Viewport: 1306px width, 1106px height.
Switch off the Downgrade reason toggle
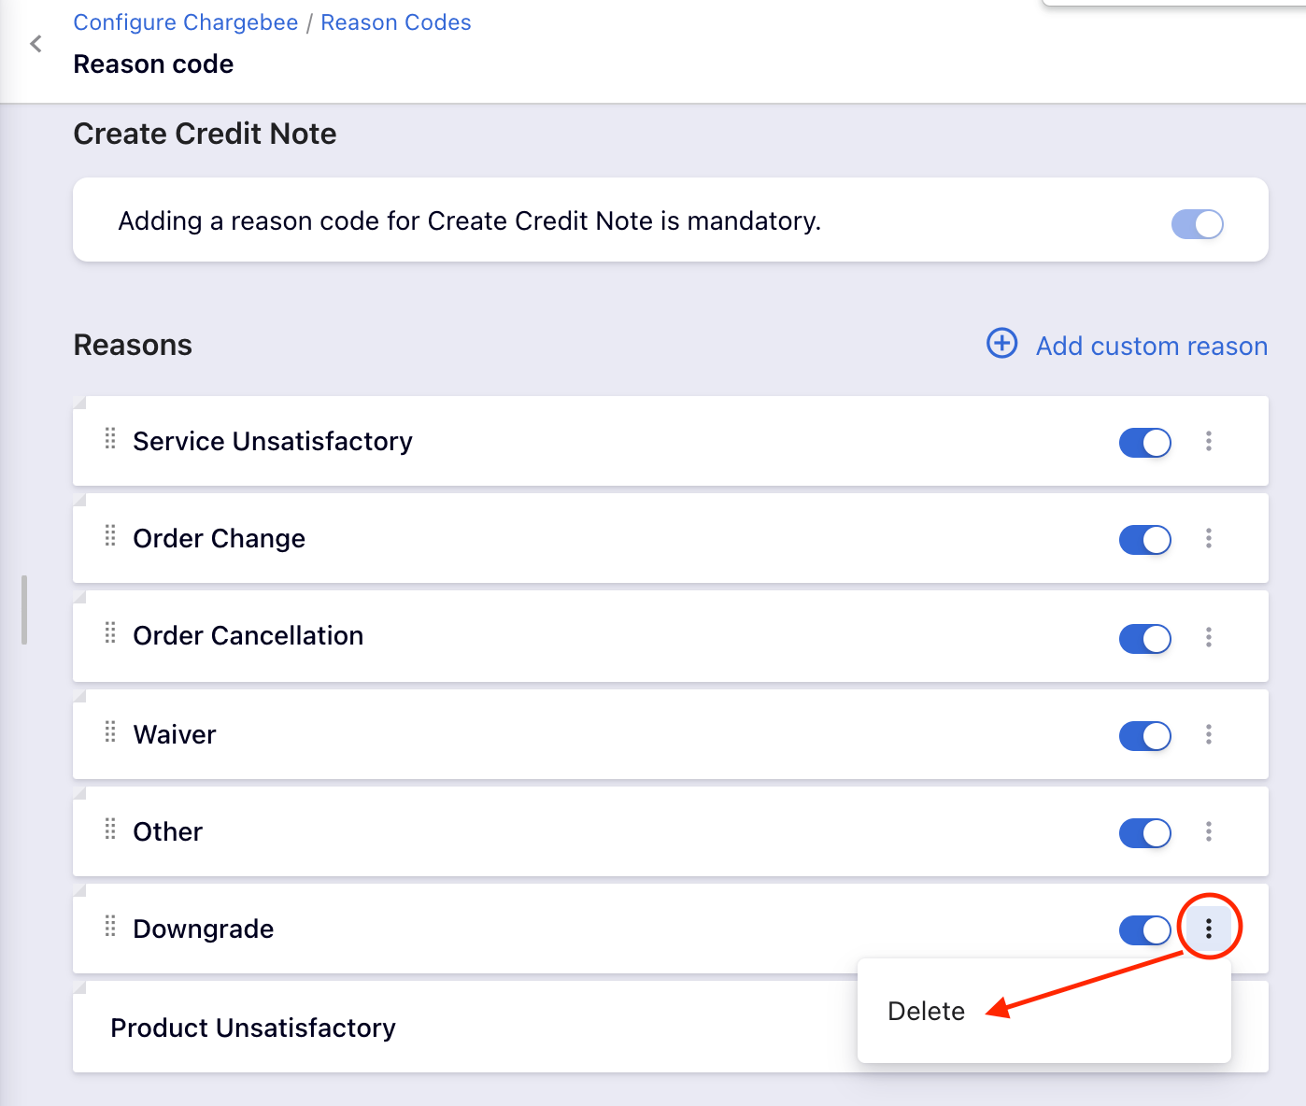[x=1144, y=930]
